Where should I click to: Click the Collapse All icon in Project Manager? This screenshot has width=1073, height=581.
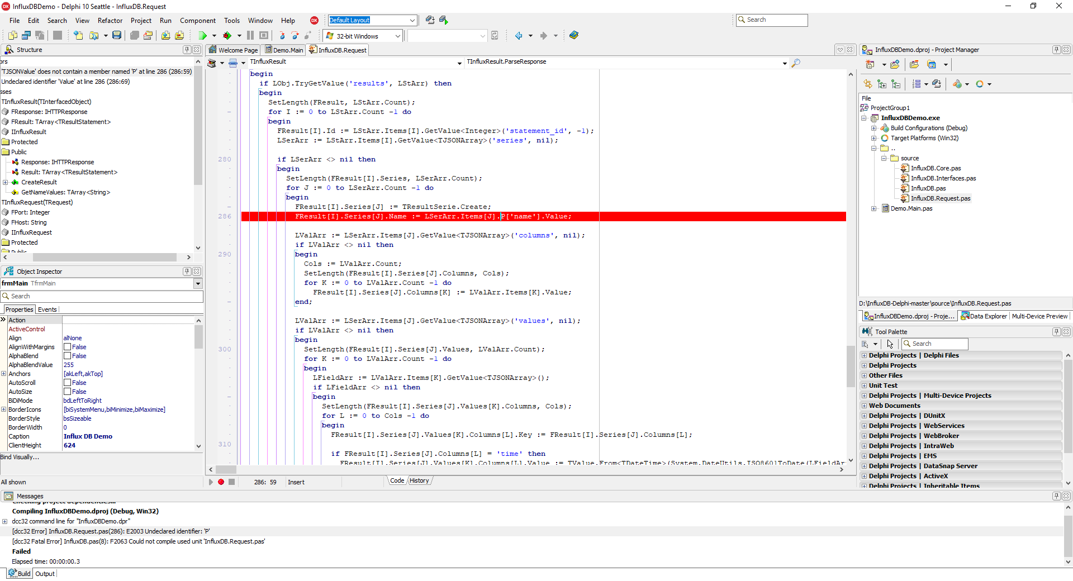coord(896,84)
